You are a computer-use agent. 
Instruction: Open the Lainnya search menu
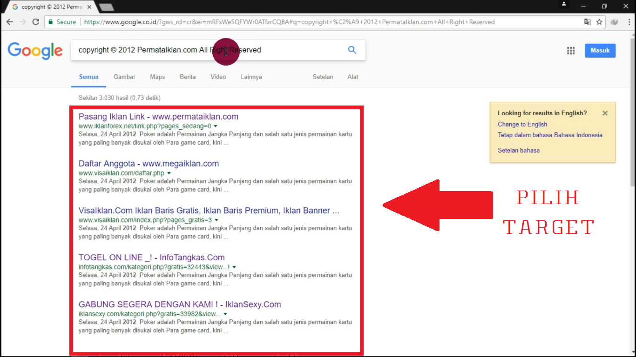pos(251,77)
